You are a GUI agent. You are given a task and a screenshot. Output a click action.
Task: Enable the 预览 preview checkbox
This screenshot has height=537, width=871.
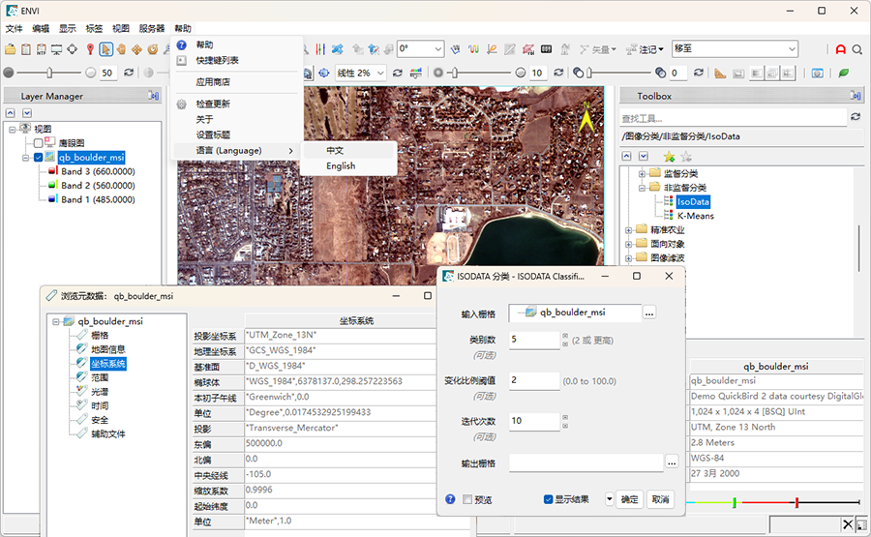coord(467,499)
